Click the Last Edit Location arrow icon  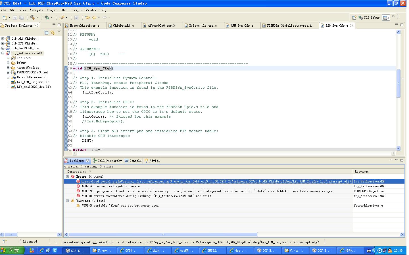[x=87, y=18]
